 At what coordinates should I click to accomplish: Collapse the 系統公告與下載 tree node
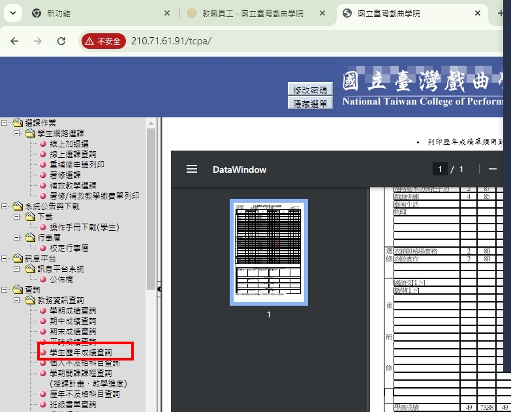click(5, 207)
